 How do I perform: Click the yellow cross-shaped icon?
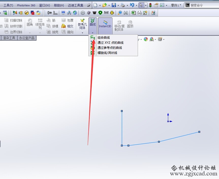coord(112,13)
